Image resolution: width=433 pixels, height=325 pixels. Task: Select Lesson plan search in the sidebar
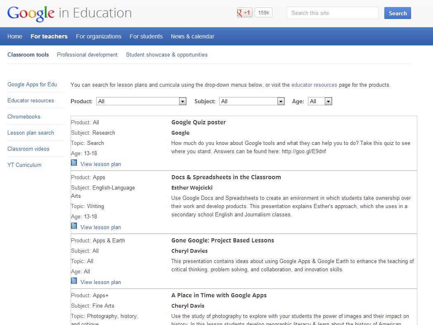click(x=31, y=133)
